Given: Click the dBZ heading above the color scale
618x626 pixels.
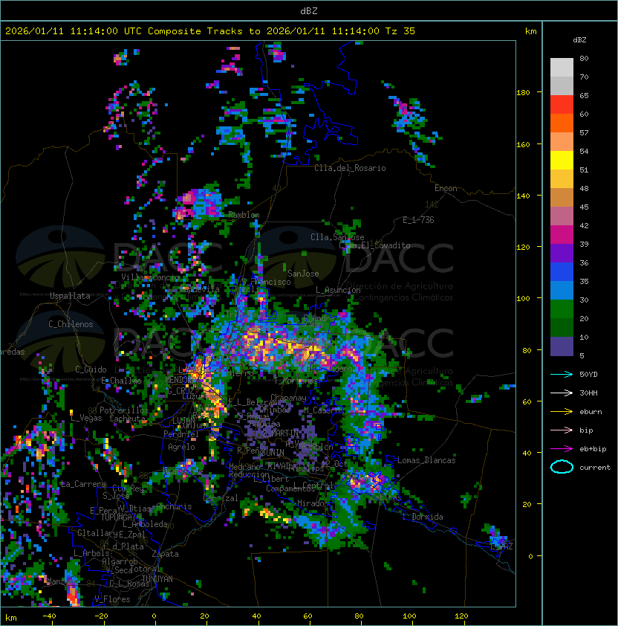Looking at the screenshot, I should 579,40.
